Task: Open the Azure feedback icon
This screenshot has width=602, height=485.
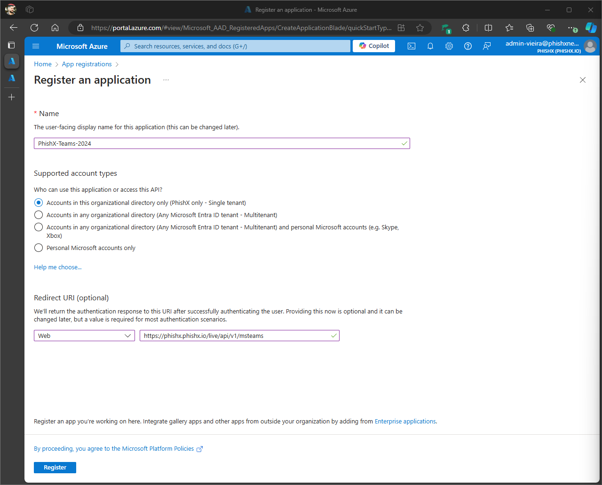Action: click(487, 46)
